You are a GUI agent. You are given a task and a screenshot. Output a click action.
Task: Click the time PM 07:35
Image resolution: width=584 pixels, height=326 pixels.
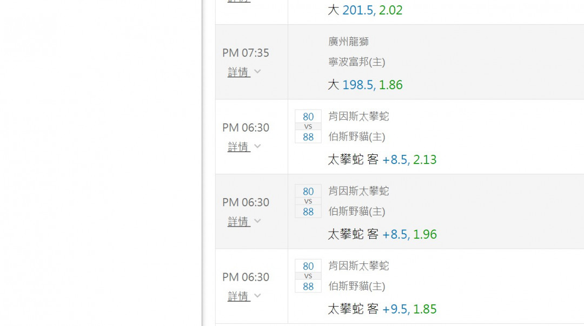tap(246, 53)
